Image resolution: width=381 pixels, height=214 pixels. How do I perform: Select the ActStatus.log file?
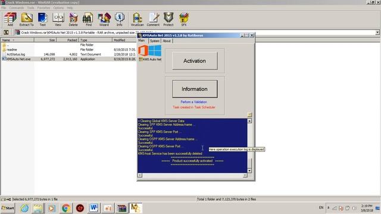click(x=69, y=54)
